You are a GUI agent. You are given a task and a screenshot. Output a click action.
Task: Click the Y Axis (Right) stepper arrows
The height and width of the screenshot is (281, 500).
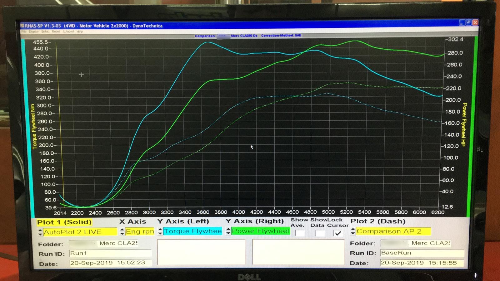(x=228, y=231)
